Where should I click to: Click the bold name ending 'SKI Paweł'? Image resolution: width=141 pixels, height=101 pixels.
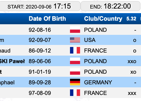(12, 61)
